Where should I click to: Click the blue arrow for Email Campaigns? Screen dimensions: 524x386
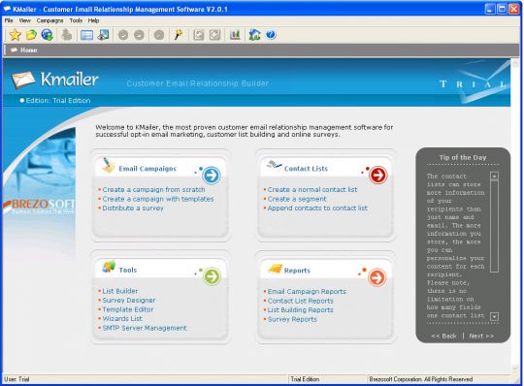(x=212, y=175)
